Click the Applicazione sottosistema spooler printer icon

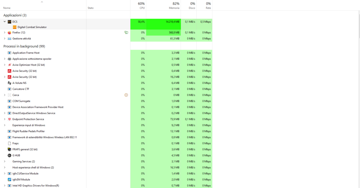(9, 59)
